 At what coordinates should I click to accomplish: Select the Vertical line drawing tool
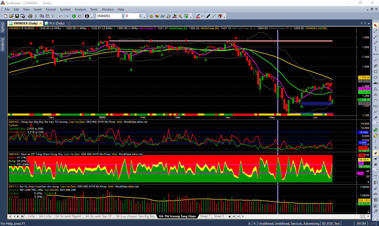click(376, 49)
